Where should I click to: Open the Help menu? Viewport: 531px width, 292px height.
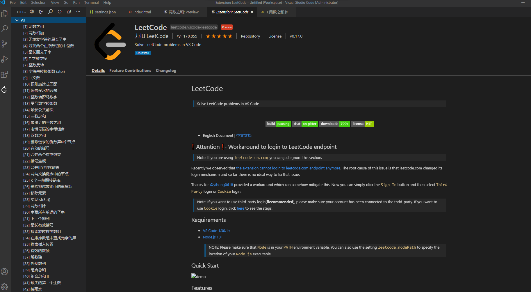107,2
